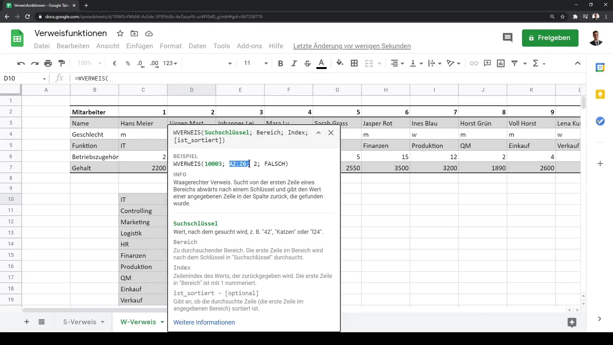Viewport: 613px width, 345px height.
Task: Select the currency format icon
Action: 115,63
